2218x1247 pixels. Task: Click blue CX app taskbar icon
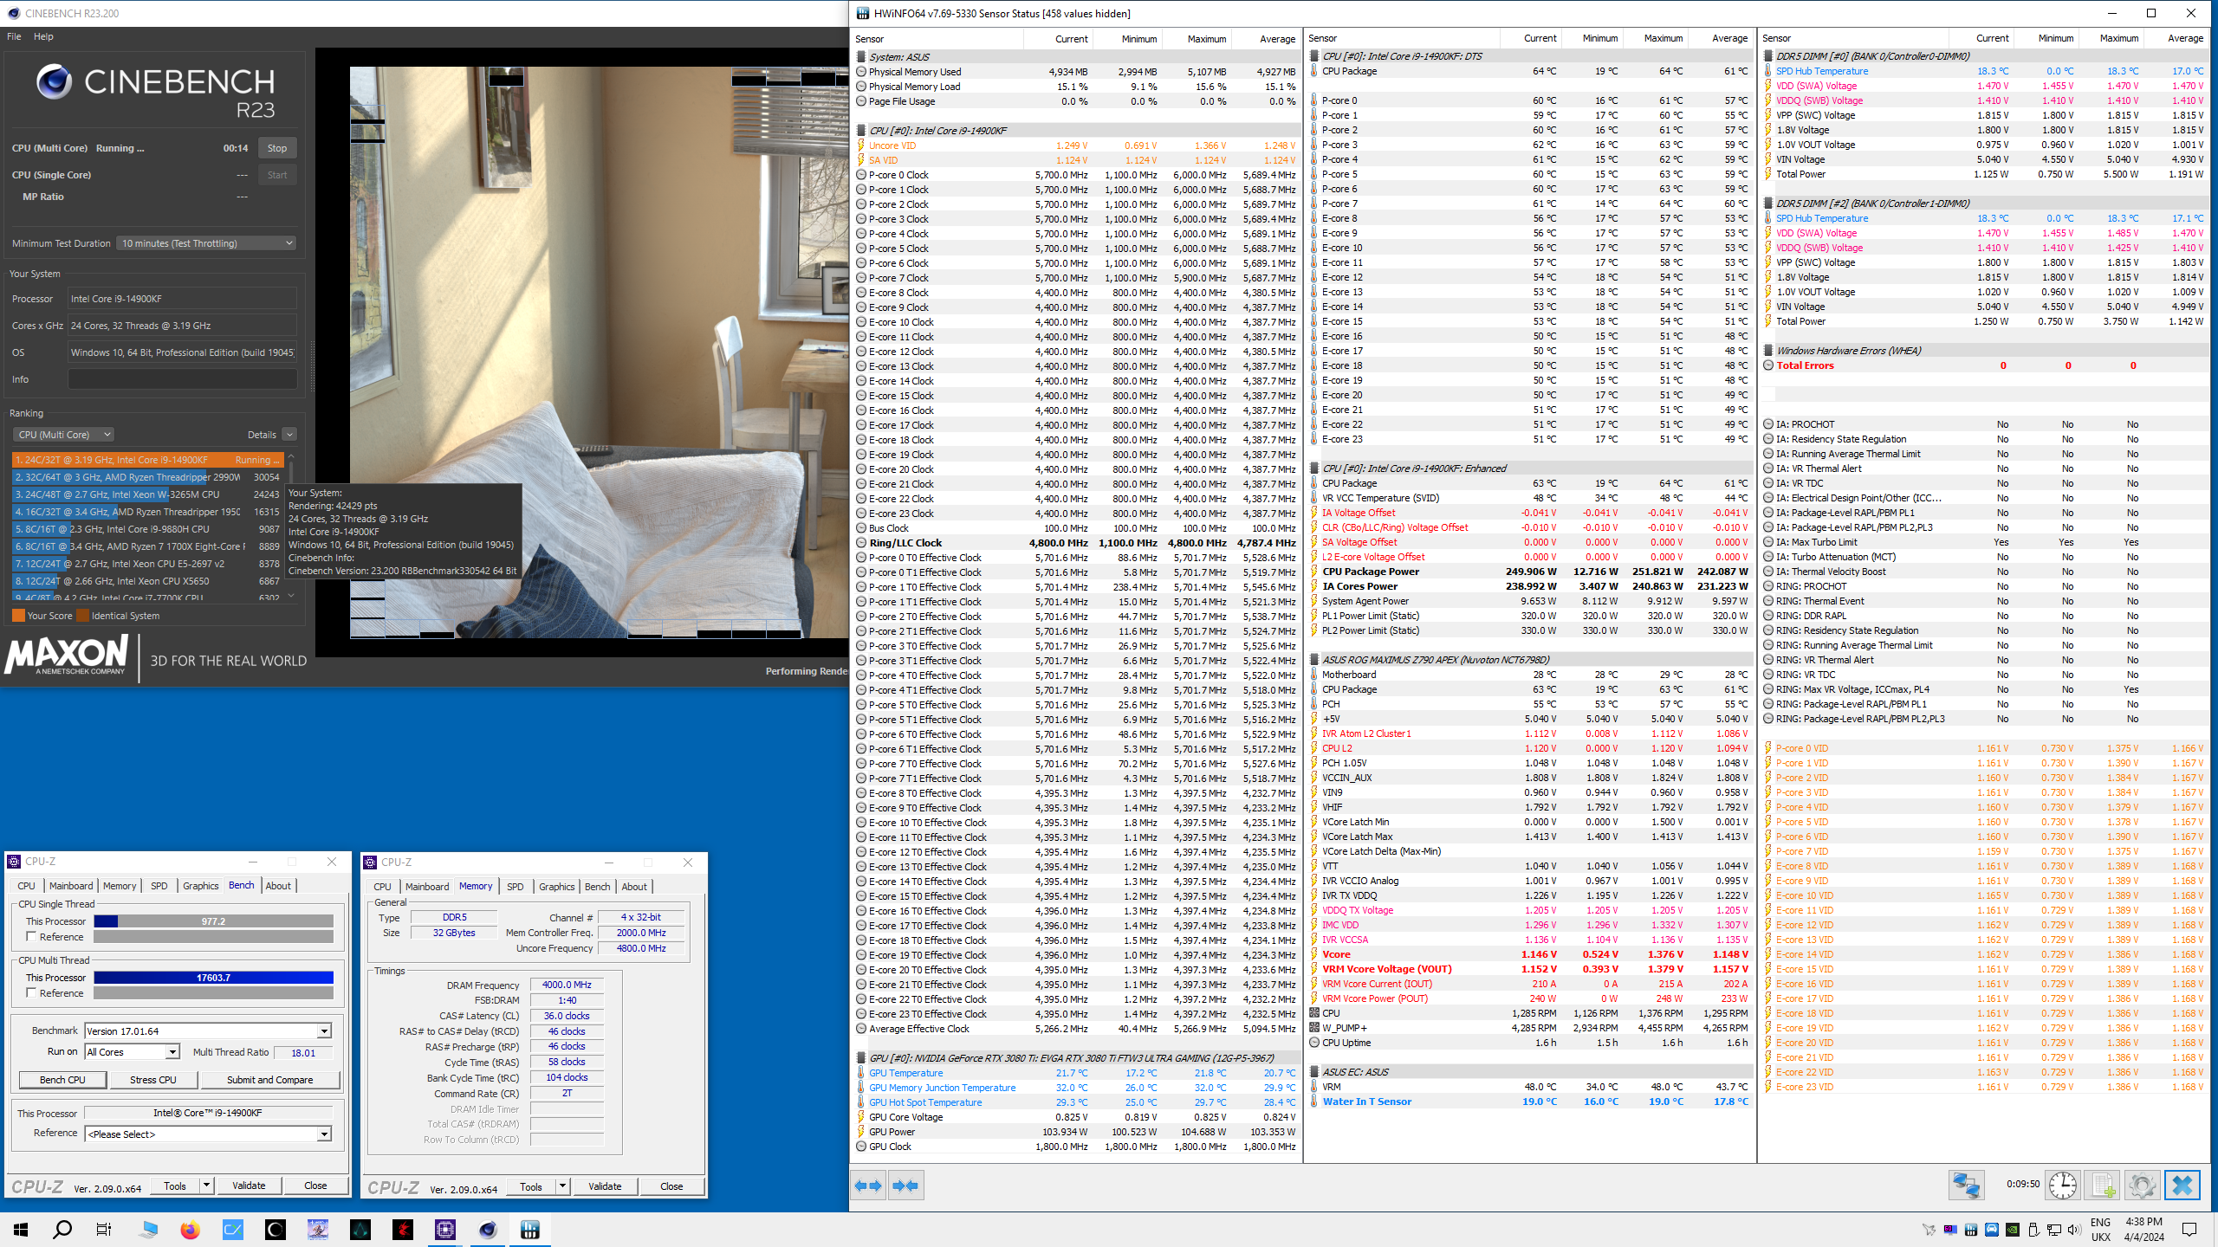[x=233, y=1230]
